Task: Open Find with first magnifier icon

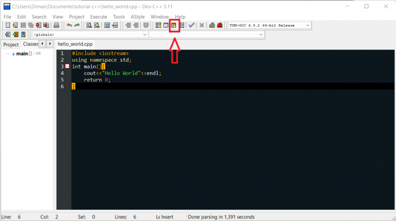Action: [x=89, y=25]
